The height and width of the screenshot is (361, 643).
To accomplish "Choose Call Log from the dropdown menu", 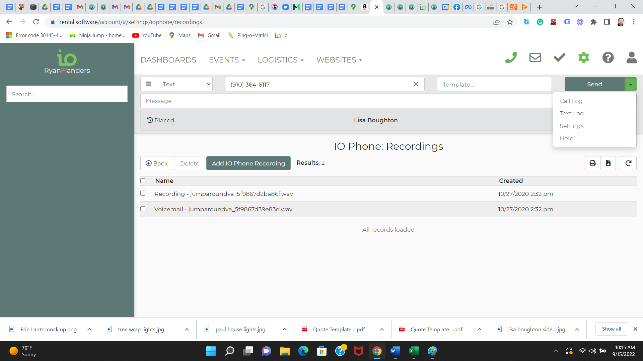I will 571,101.
